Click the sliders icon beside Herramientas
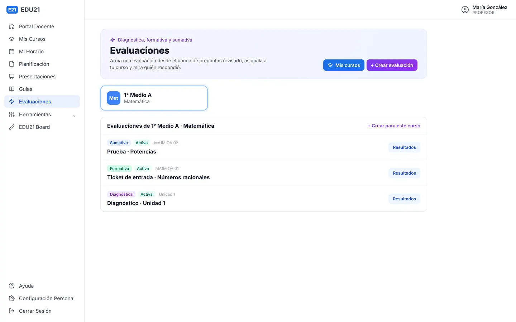Image resolution: width=516 pixels, height=322 pixels. 12,114
